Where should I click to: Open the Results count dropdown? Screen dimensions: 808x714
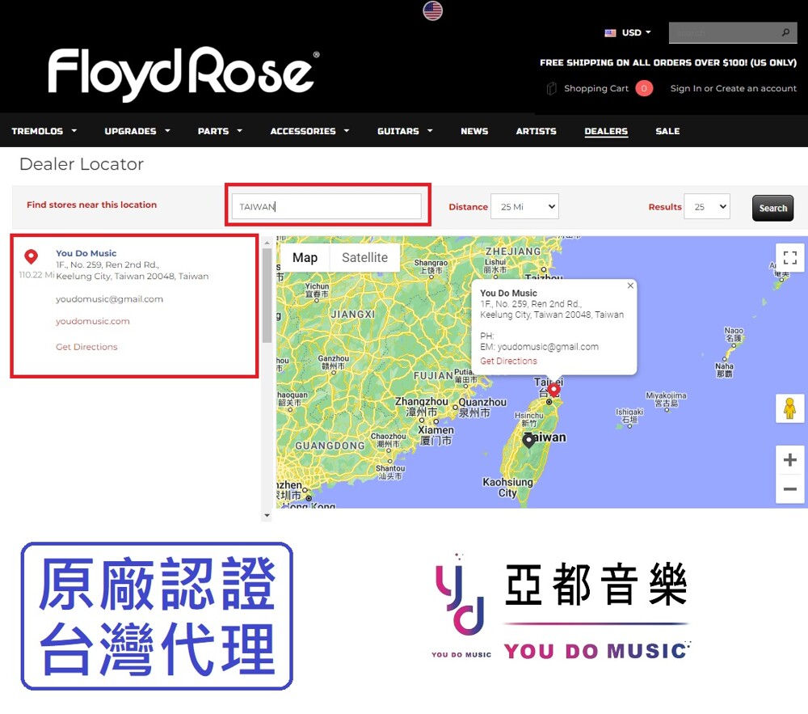706,207
